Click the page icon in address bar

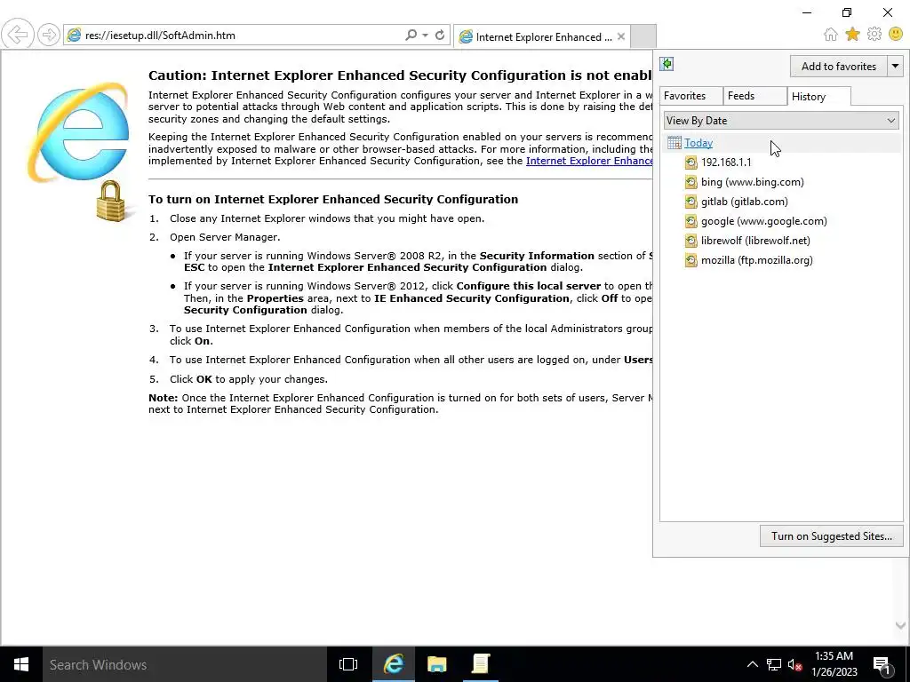coord(74,36)
